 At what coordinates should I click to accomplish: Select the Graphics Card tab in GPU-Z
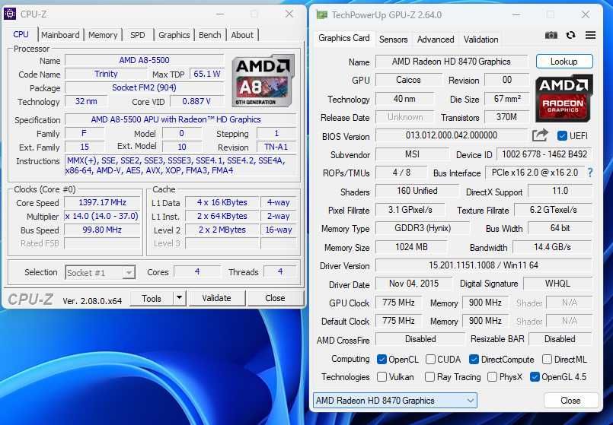(343, 38)
